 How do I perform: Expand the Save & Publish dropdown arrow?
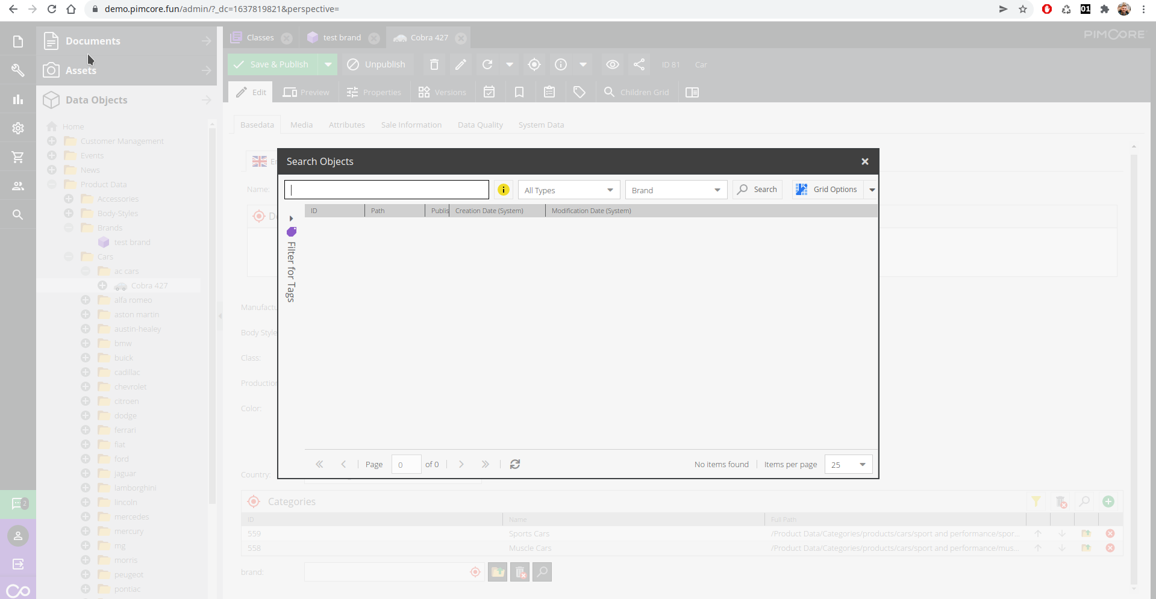[328, 64]
